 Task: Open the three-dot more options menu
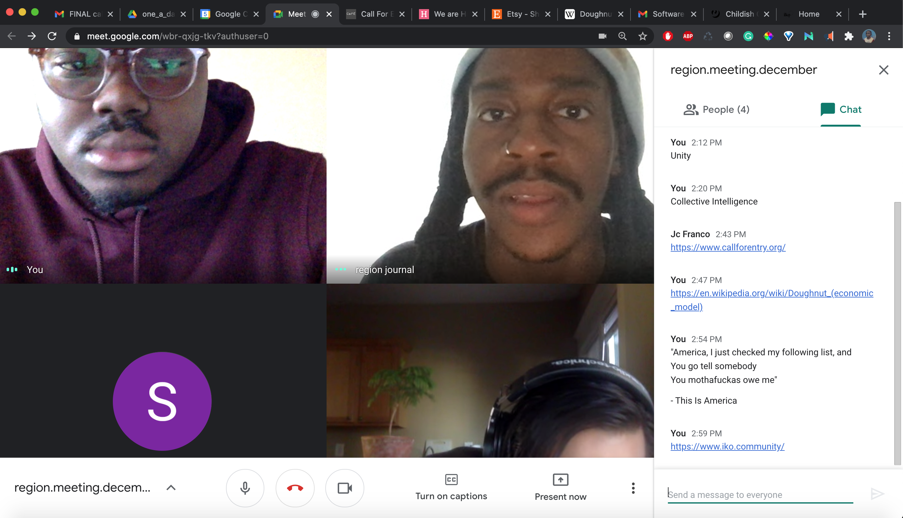coord(633,488)
